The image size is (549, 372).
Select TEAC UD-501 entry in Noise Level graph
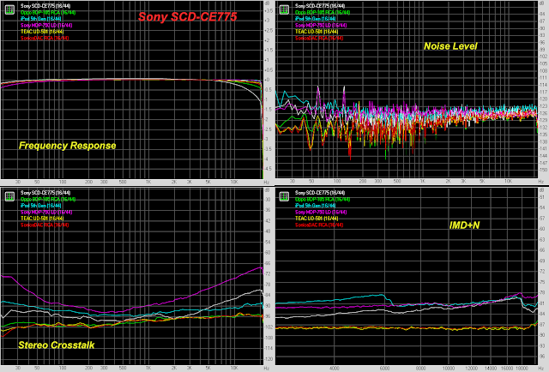[317, 32]
